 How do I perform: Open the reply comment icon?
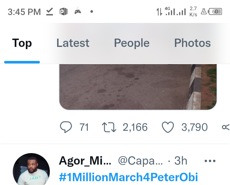click(66, 127)
